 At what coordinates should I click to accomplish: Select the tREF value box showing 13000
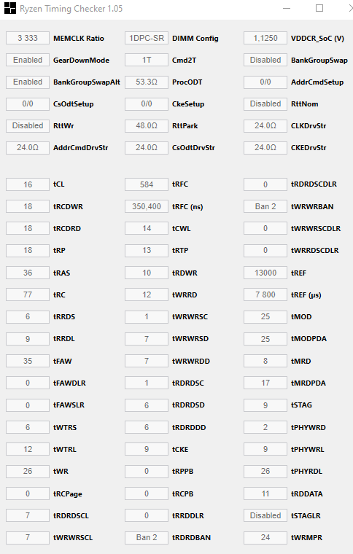click(x=265, y=273)
